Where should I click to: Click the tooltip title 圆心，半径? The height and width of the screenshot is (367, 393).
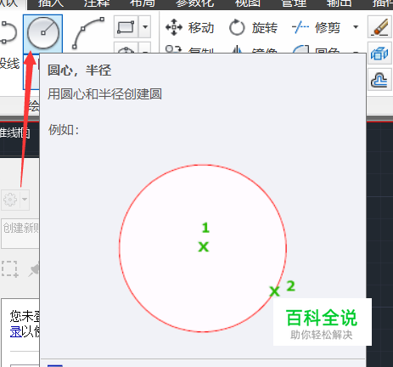tap(79, 71)
